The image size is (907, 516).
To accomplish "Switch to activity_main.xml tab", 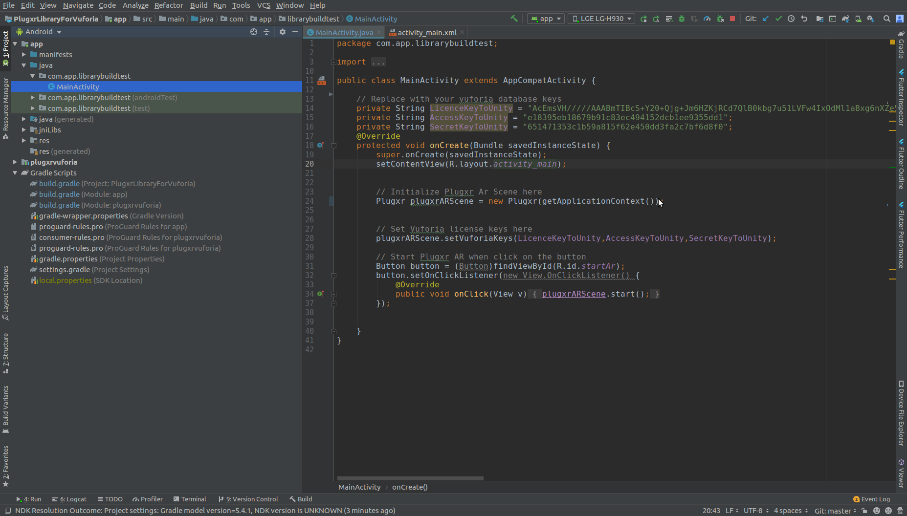I will click(x=427, y=32).
